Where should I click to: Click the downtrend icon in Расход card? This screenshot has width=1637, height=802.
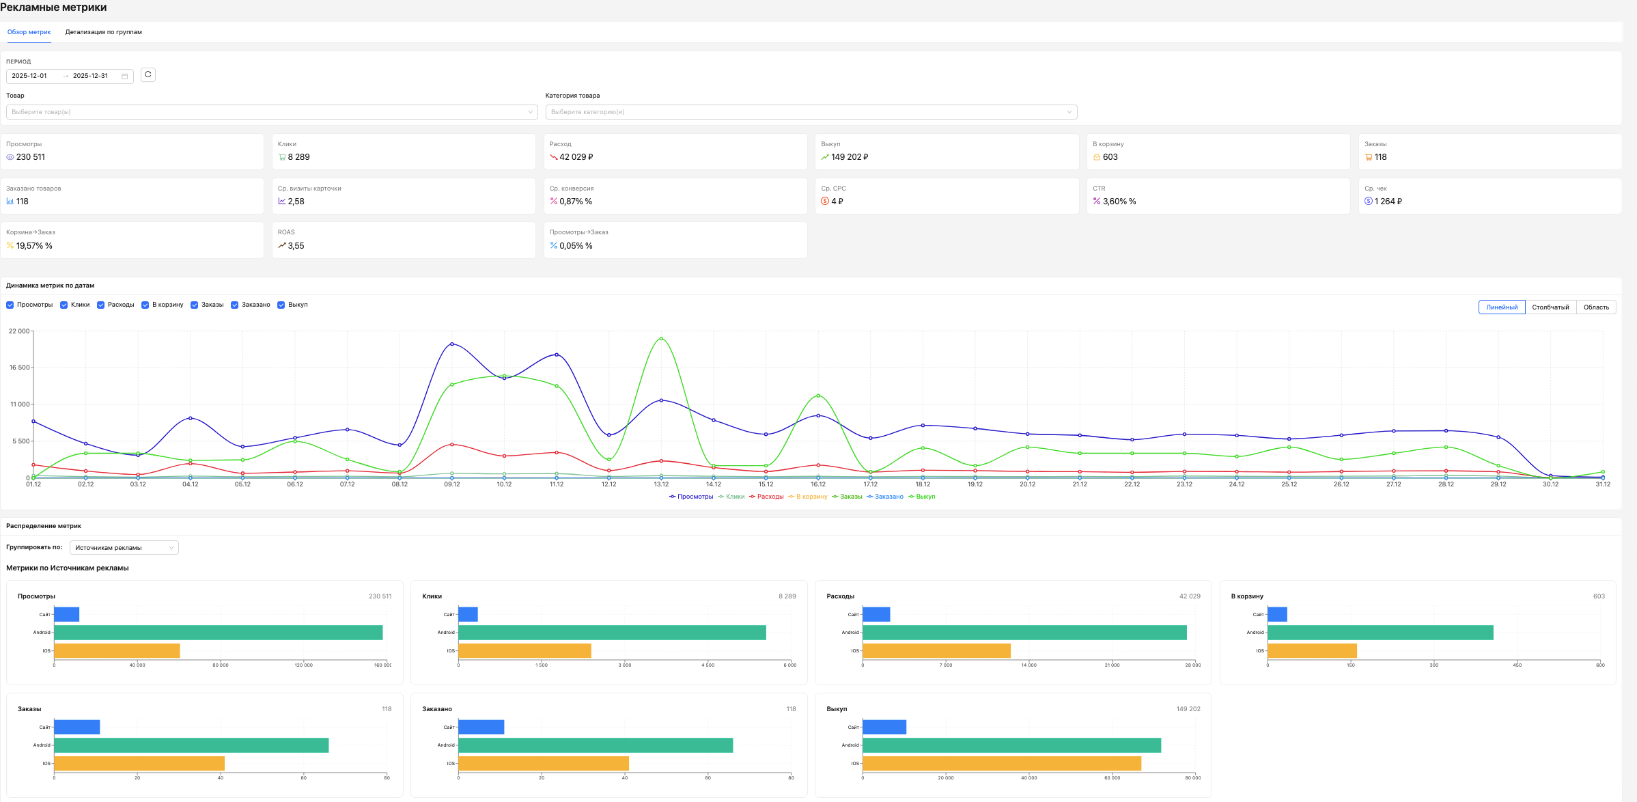click(554, 157)
